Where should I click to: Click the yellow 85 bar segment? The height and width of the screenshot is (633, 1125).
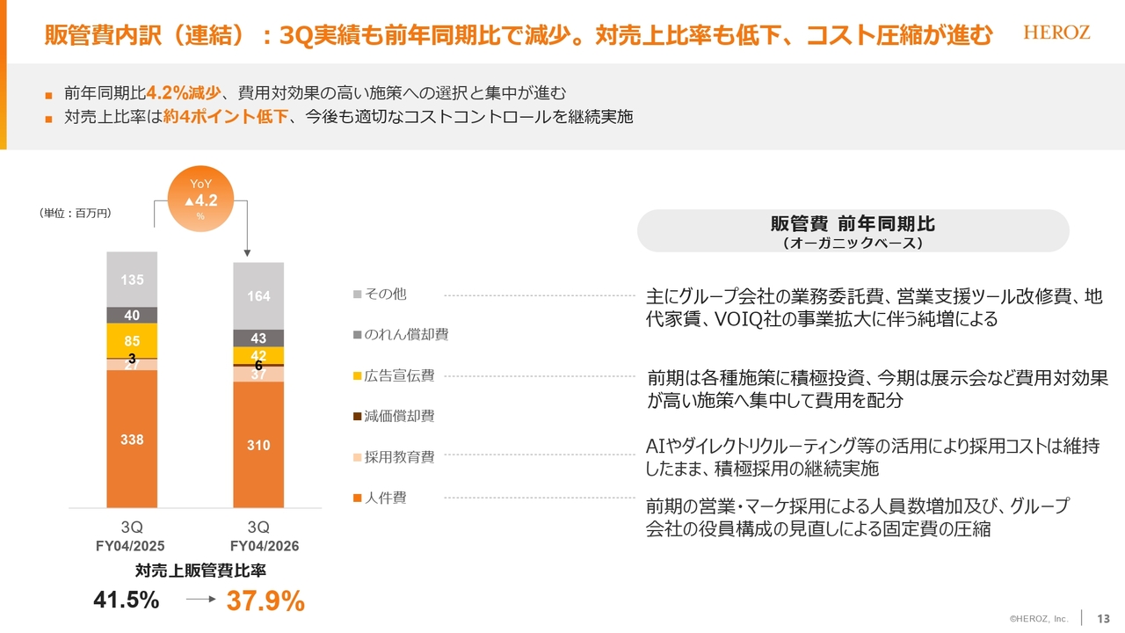point(132,340)
